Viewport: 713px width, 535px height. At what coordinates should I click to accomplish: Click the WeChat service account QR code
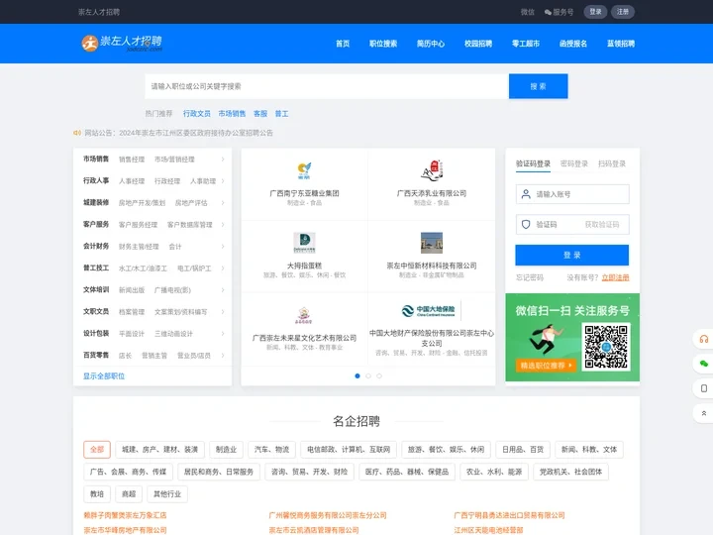coord(606,346)
